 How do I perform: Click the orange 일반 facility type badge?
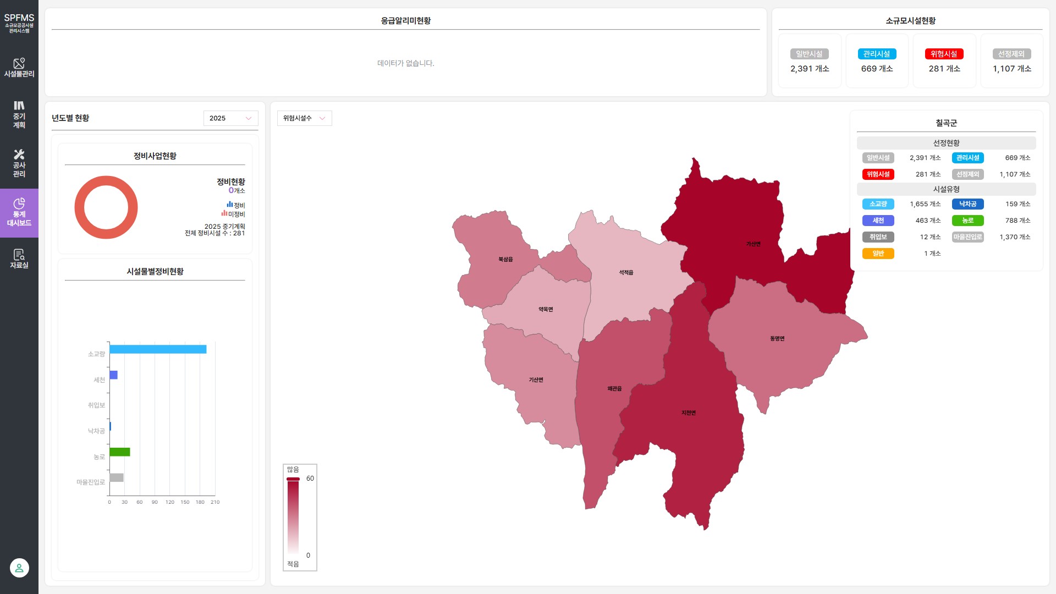(x=878, y=254)
